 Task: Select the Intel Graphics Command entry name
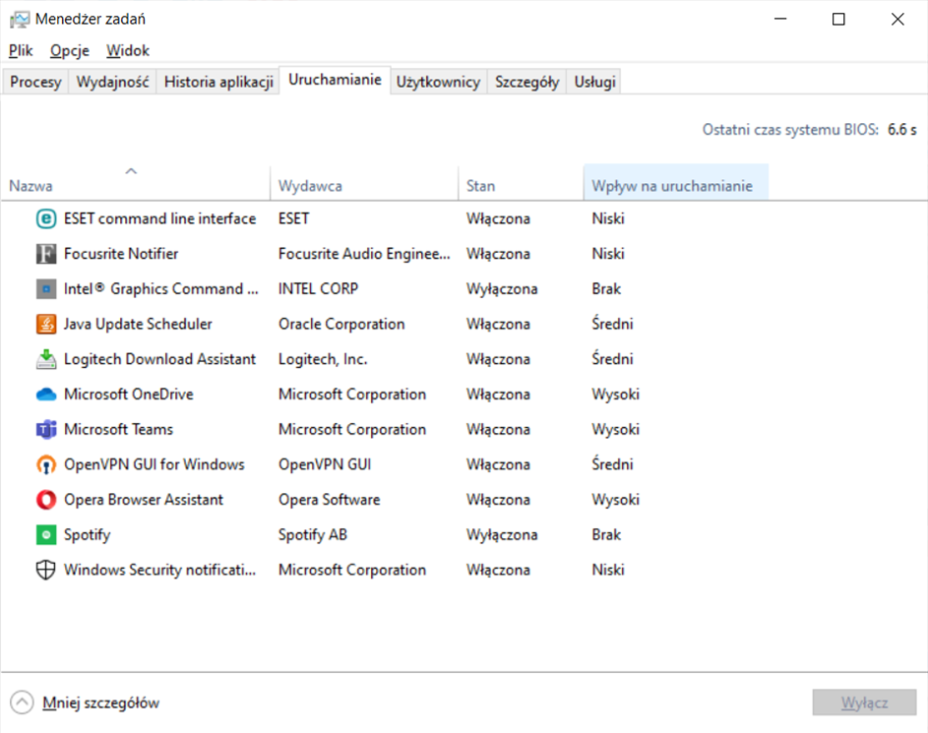[161, 288]
